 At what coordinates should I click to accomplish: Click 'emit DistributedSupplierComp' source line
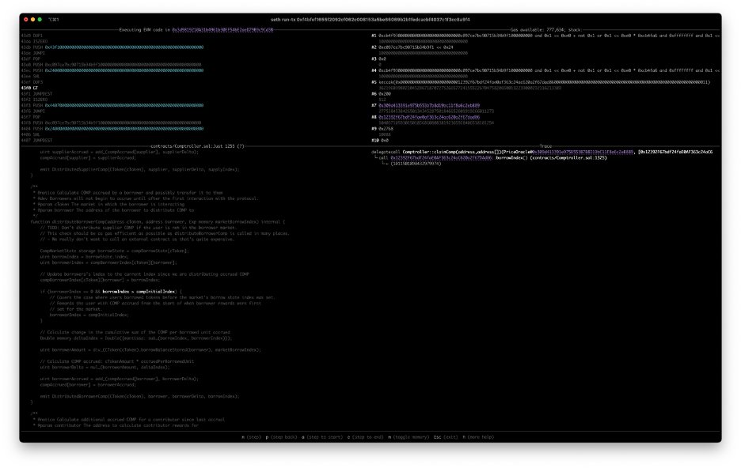click(x=139, y=169)
